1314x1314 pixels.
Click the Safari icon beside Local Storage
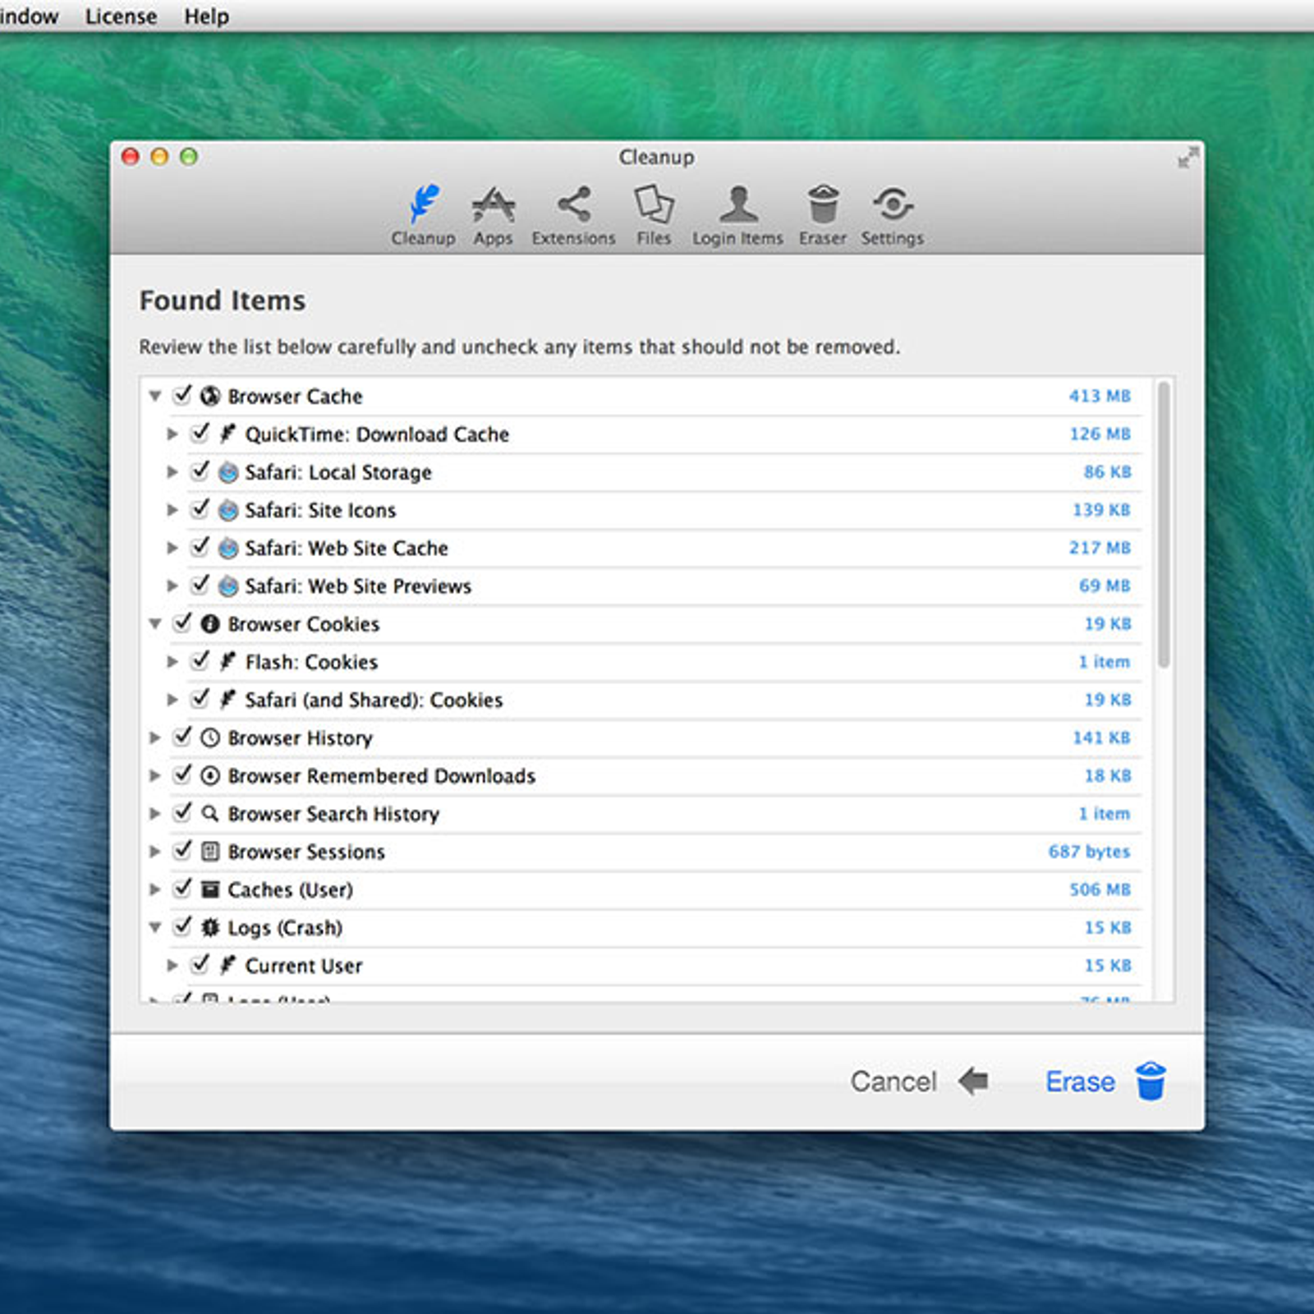tap(228, 472)
